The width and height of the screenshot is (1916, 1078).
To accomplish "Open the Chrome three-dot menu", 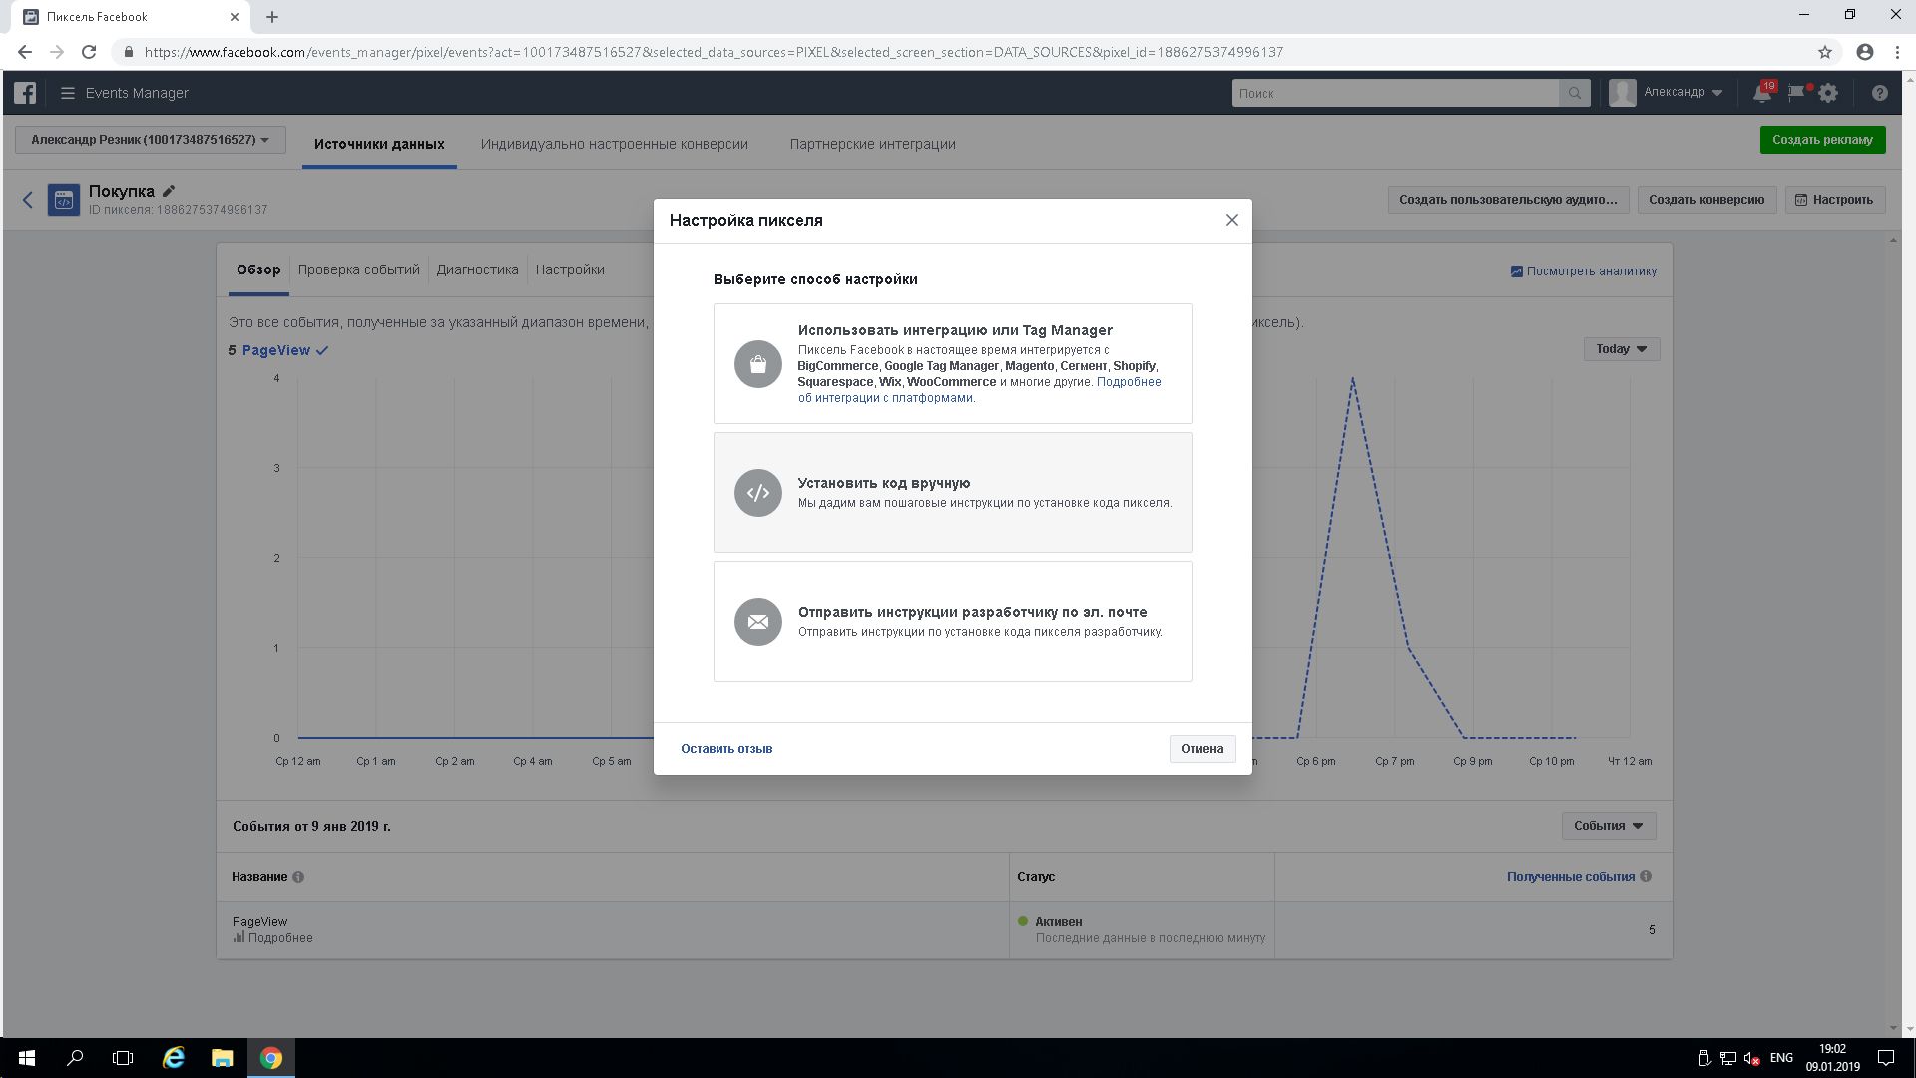I will click(1895, 52).
